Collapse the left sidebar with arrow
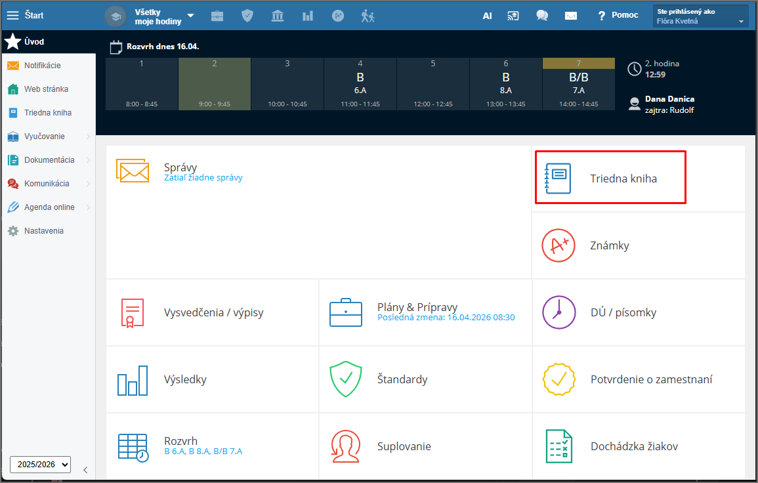The width and height of the screenshot is (758, 483). pyautogui.click(x=85, y=470)
